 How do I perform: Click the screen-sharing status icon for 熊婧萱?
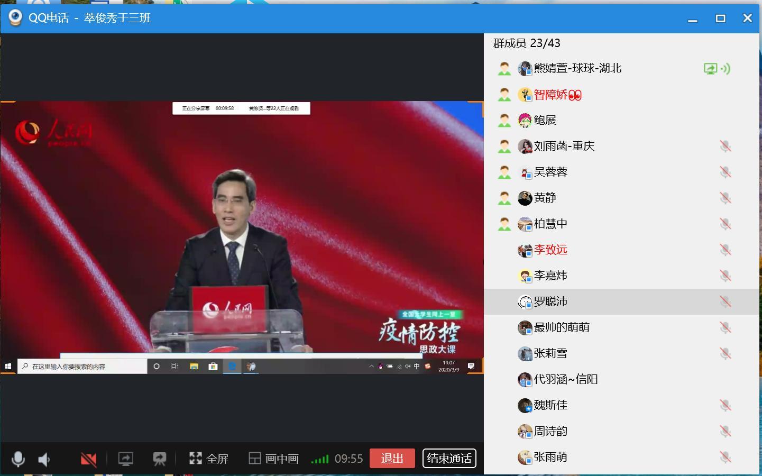[710, 69]
